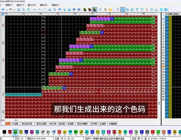Toggle the highlighted four-squares grid icon
Viewport: 181px width, 140px height.
[123, 9]
